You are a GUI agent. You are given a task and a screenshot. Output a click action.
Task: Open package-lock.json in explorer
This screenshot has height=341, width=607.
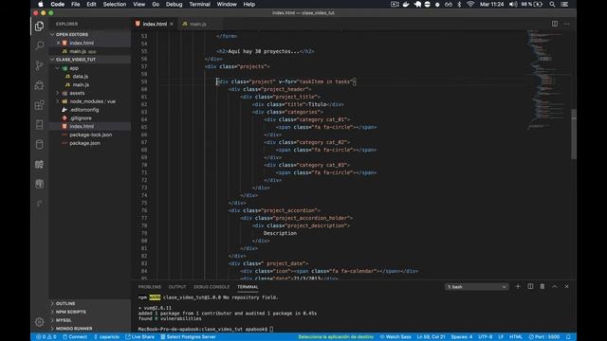tap(91, 135)
